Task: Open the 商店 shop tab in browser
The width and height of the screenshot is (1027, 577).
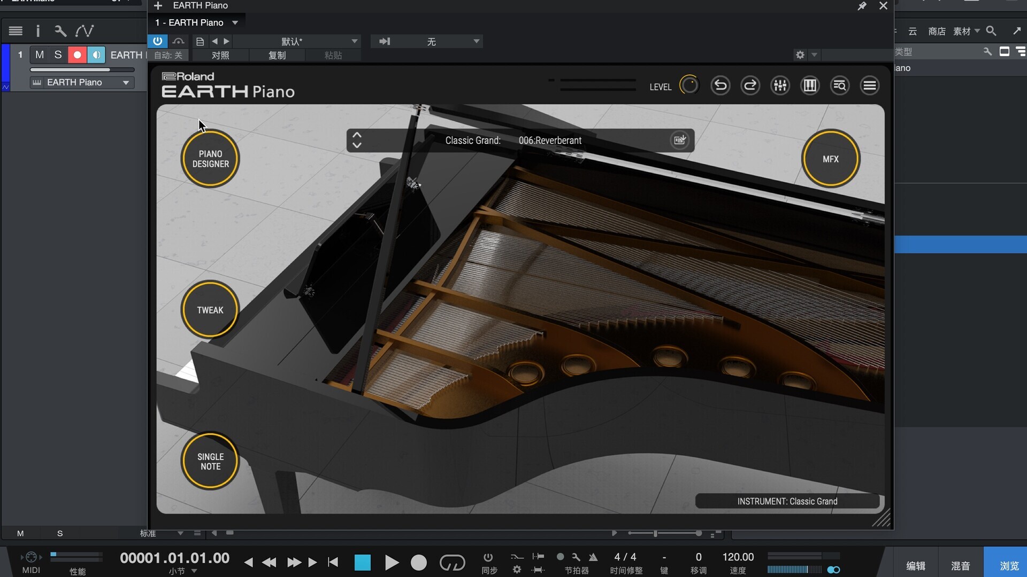Action: [937, 31]
